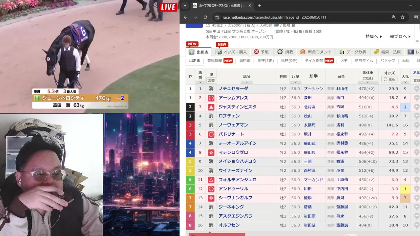Click horse weight 492(+20)

(x=368, y=198)
